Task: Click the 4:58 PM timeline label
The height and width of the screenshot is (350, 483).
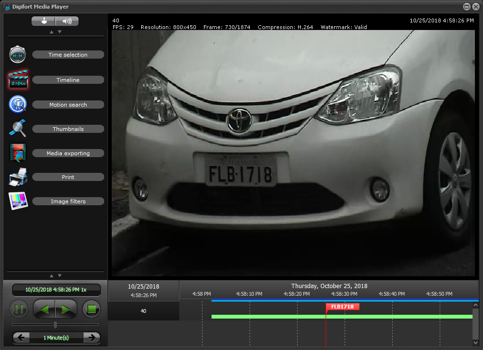Action: [202, 294]
